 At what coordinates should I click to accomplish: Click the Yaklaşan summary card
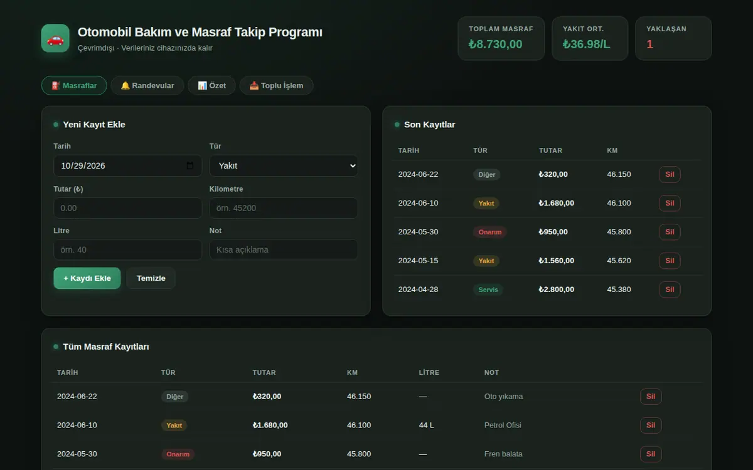pyautogui.click(x=673, y=38)
